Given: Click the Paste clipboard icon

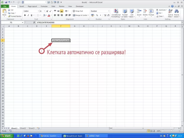Looking at the screenshot, I should 4,11.
